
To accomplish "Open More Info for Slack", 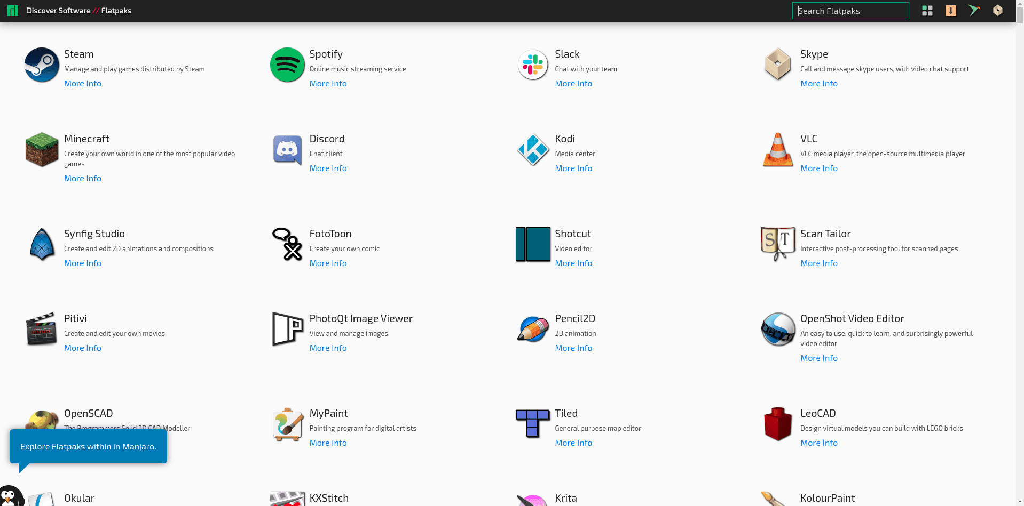I will point(573,84).
